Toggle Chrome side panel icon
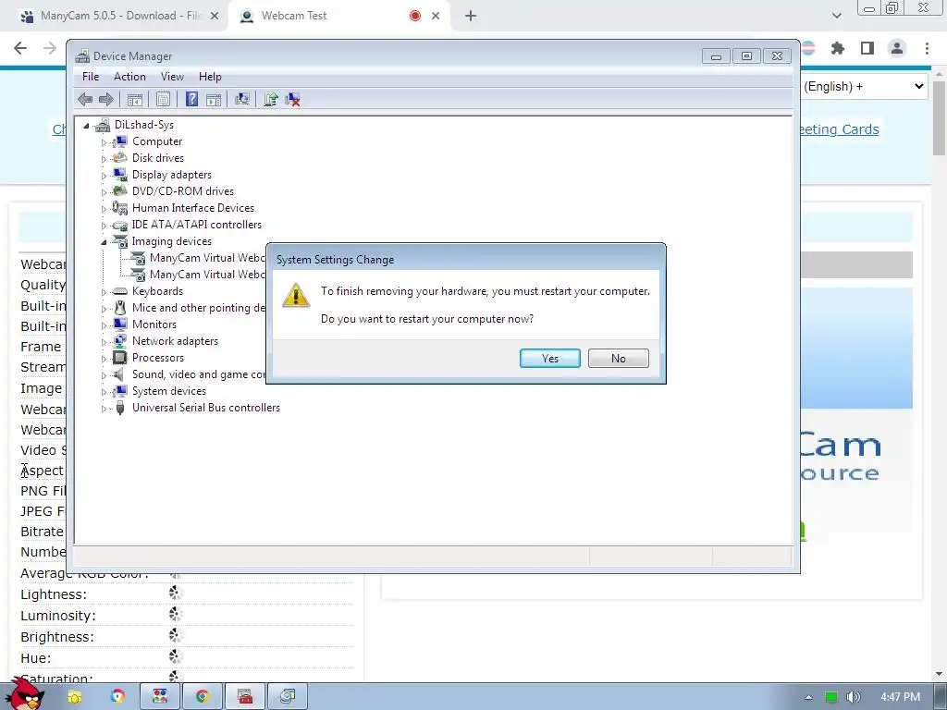 (867, 48)
